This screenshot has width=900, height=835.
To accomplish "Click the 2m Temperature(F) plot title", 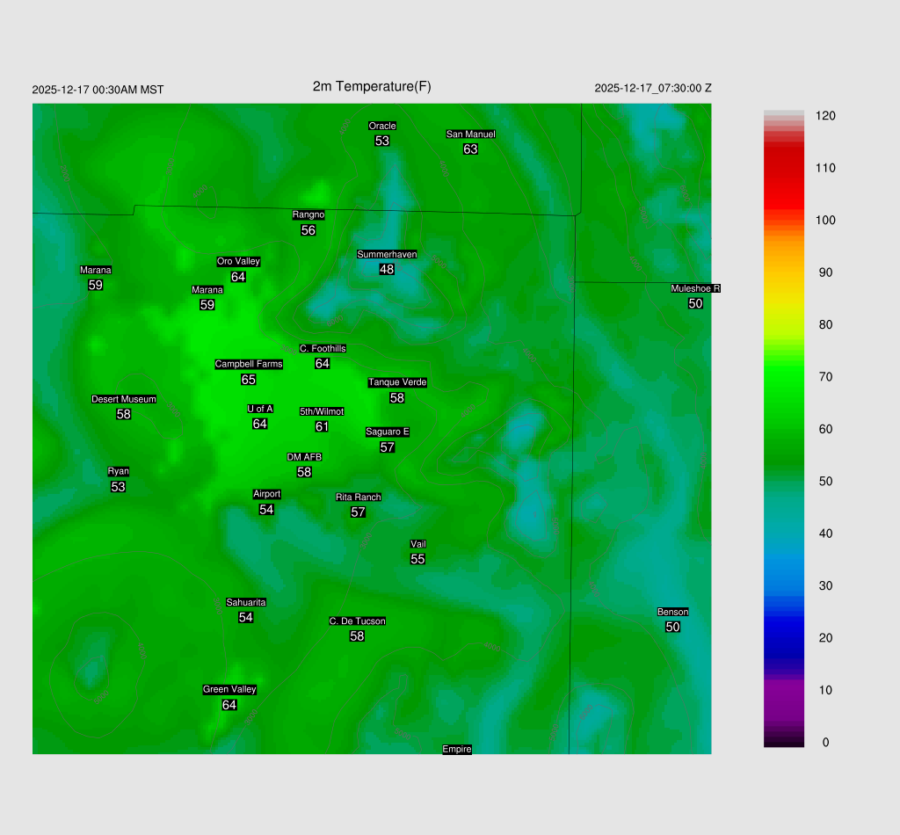I will tap(372, 86).
